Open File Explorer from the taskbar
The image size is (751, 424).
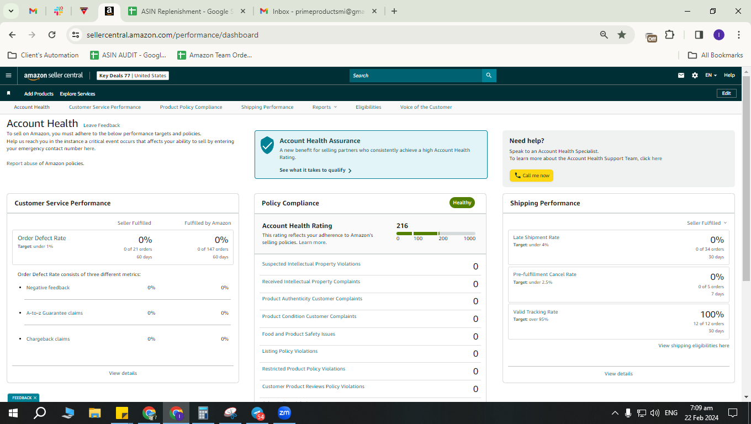(x=95, y=413)
